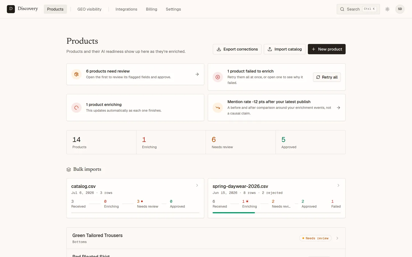
Task: Expand the catalog.csv import chevron
Action: pos(197,185)
